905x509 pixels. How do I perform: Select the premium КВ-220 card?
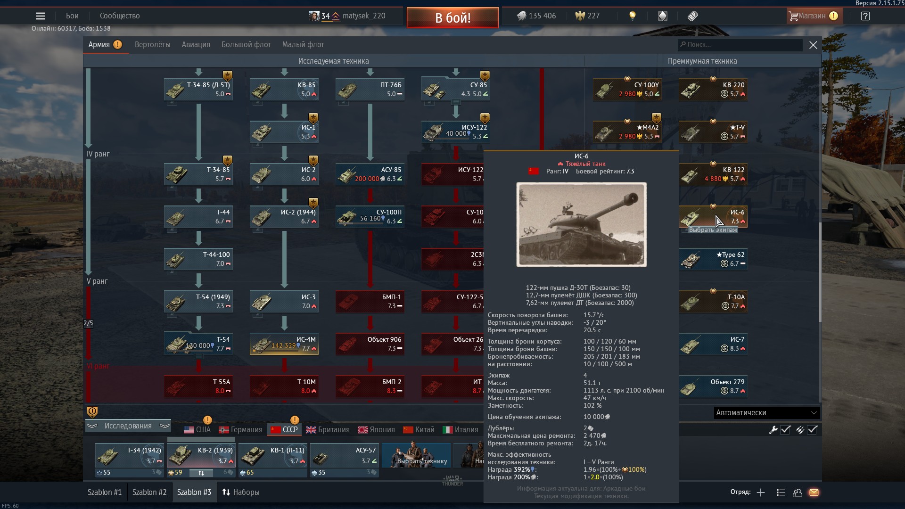[713, 90]
